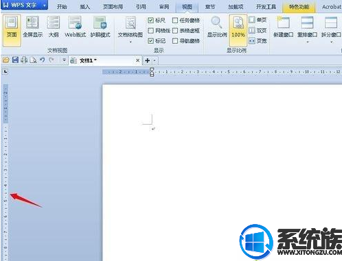Select the 视图 tab
This screenshot has height=261, width=342.
pos(187,7)
